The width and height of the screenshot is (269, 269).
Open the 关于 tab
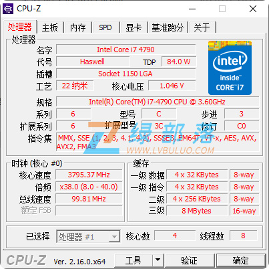[x=202, y=27]
